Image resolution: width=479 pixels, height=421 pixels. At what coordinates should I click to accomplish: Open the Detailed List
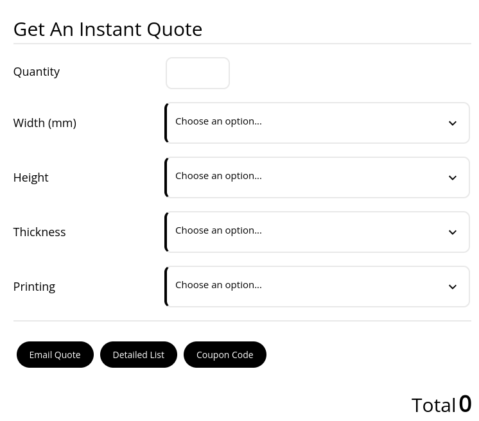pos(139,355)
